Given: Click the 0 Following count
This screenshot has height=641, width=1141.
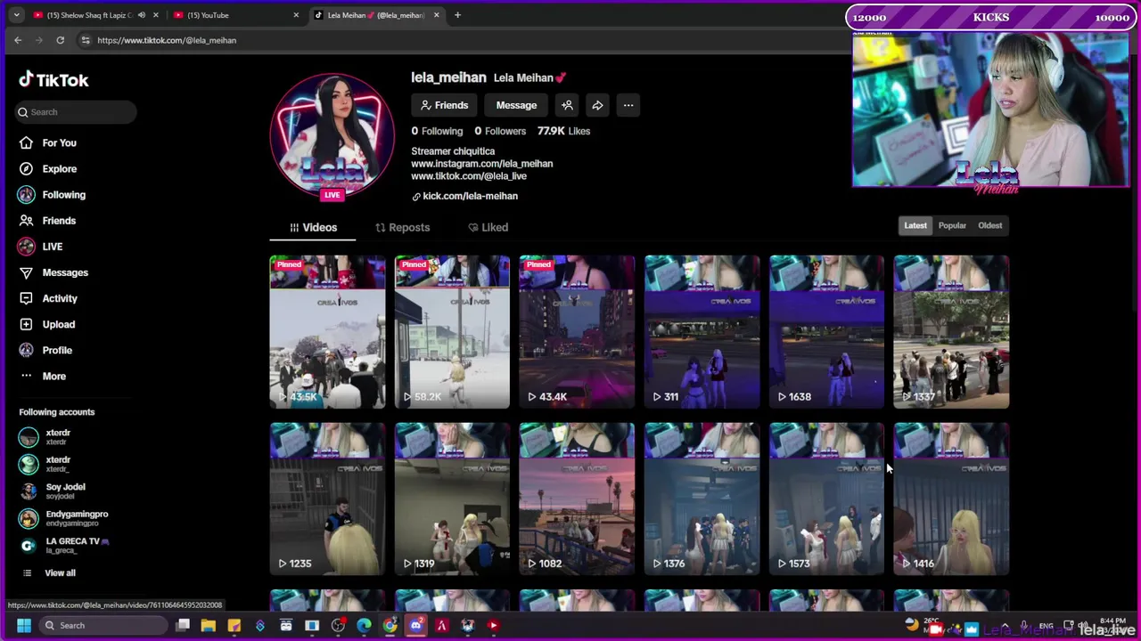Looking at the screenshot, I should pyautogui.click(x=437, y=131).
